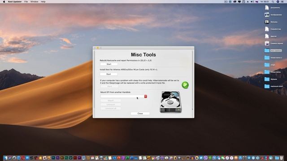
Task: Open the Help menu
Action: click(43, 2)
